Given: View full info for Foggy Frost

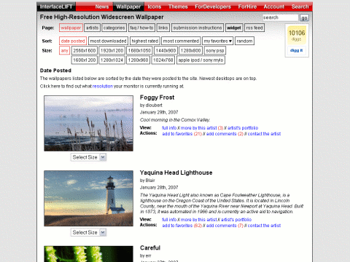Looking at the screenshot, I should tap(169, 128).
